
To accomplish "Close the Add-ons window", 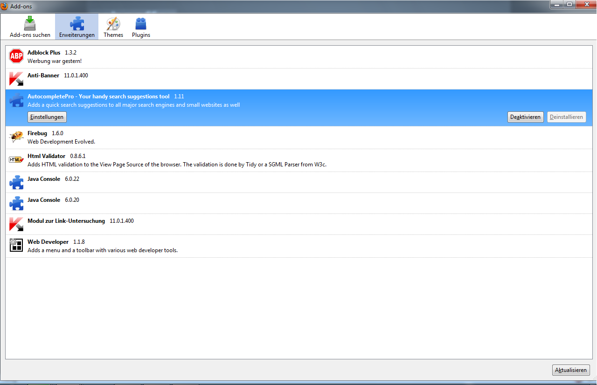I will 585,4.
